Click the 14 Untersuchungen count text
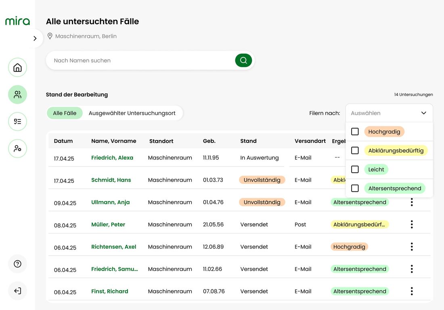Viewport: 444px width, 310px height. pos(413,94)
